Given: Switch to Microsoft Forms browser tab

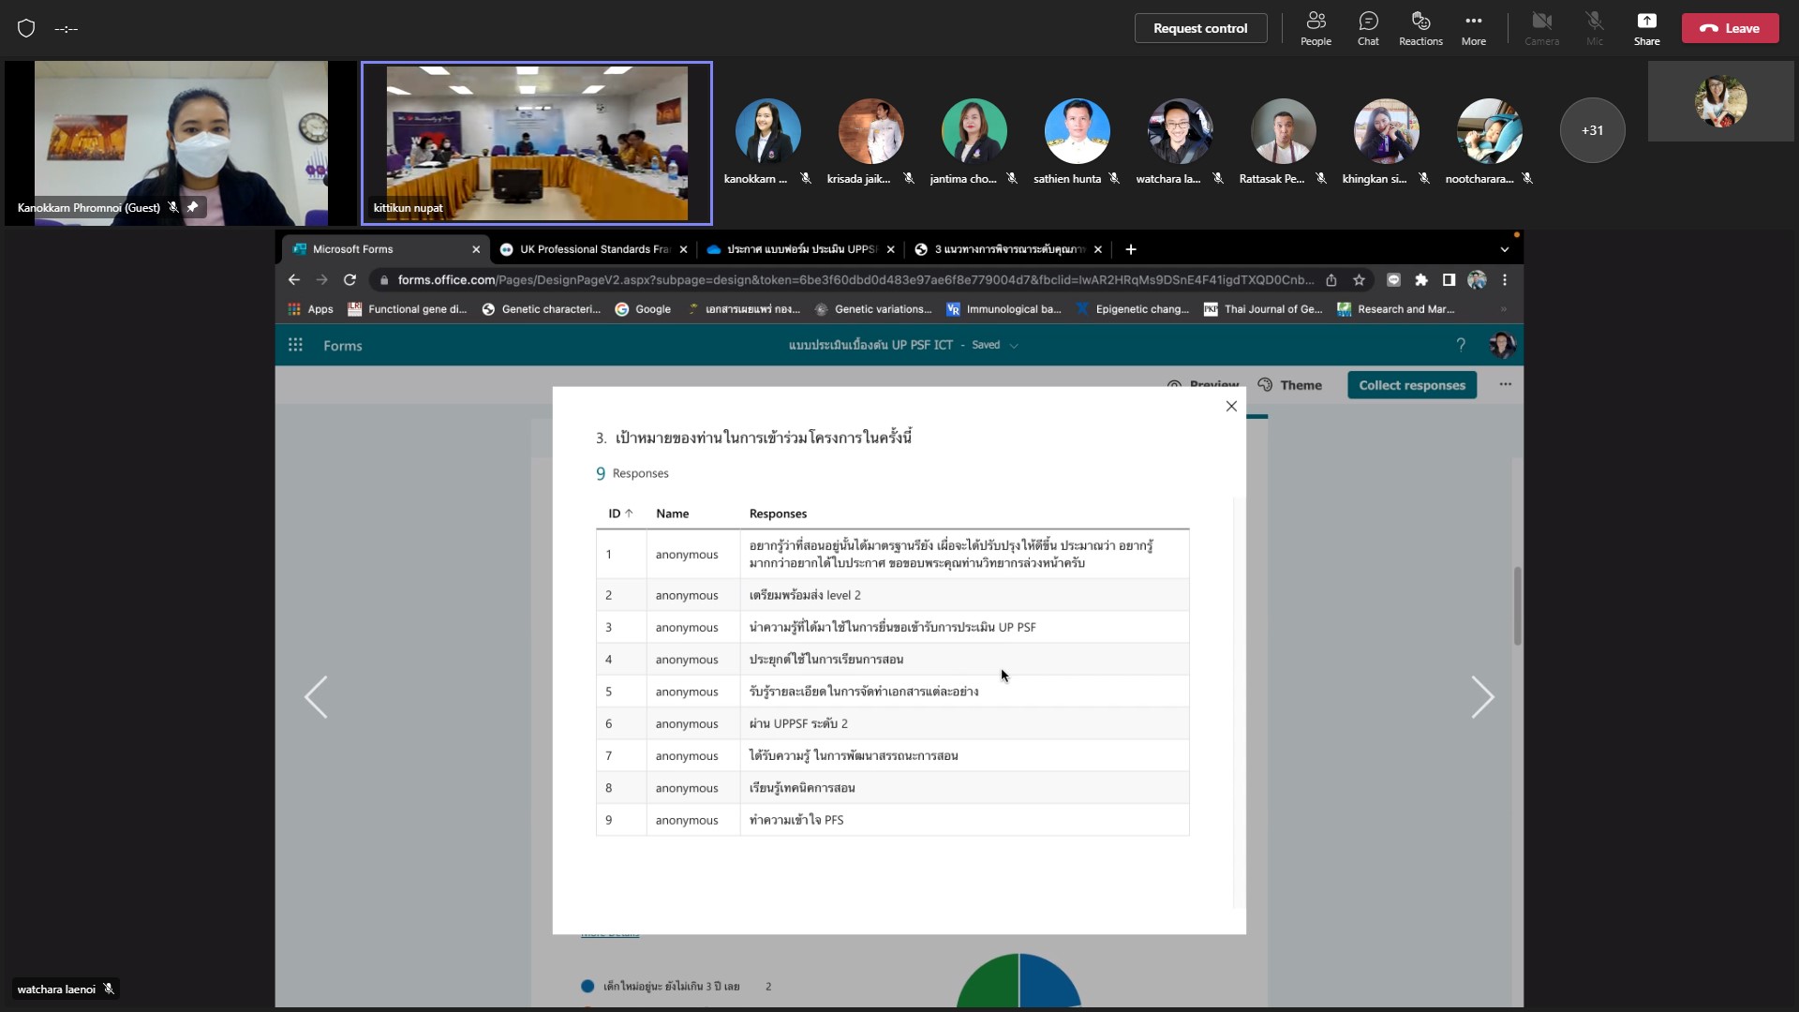Looking at the screenshot, I should click(x=375, y=249).
